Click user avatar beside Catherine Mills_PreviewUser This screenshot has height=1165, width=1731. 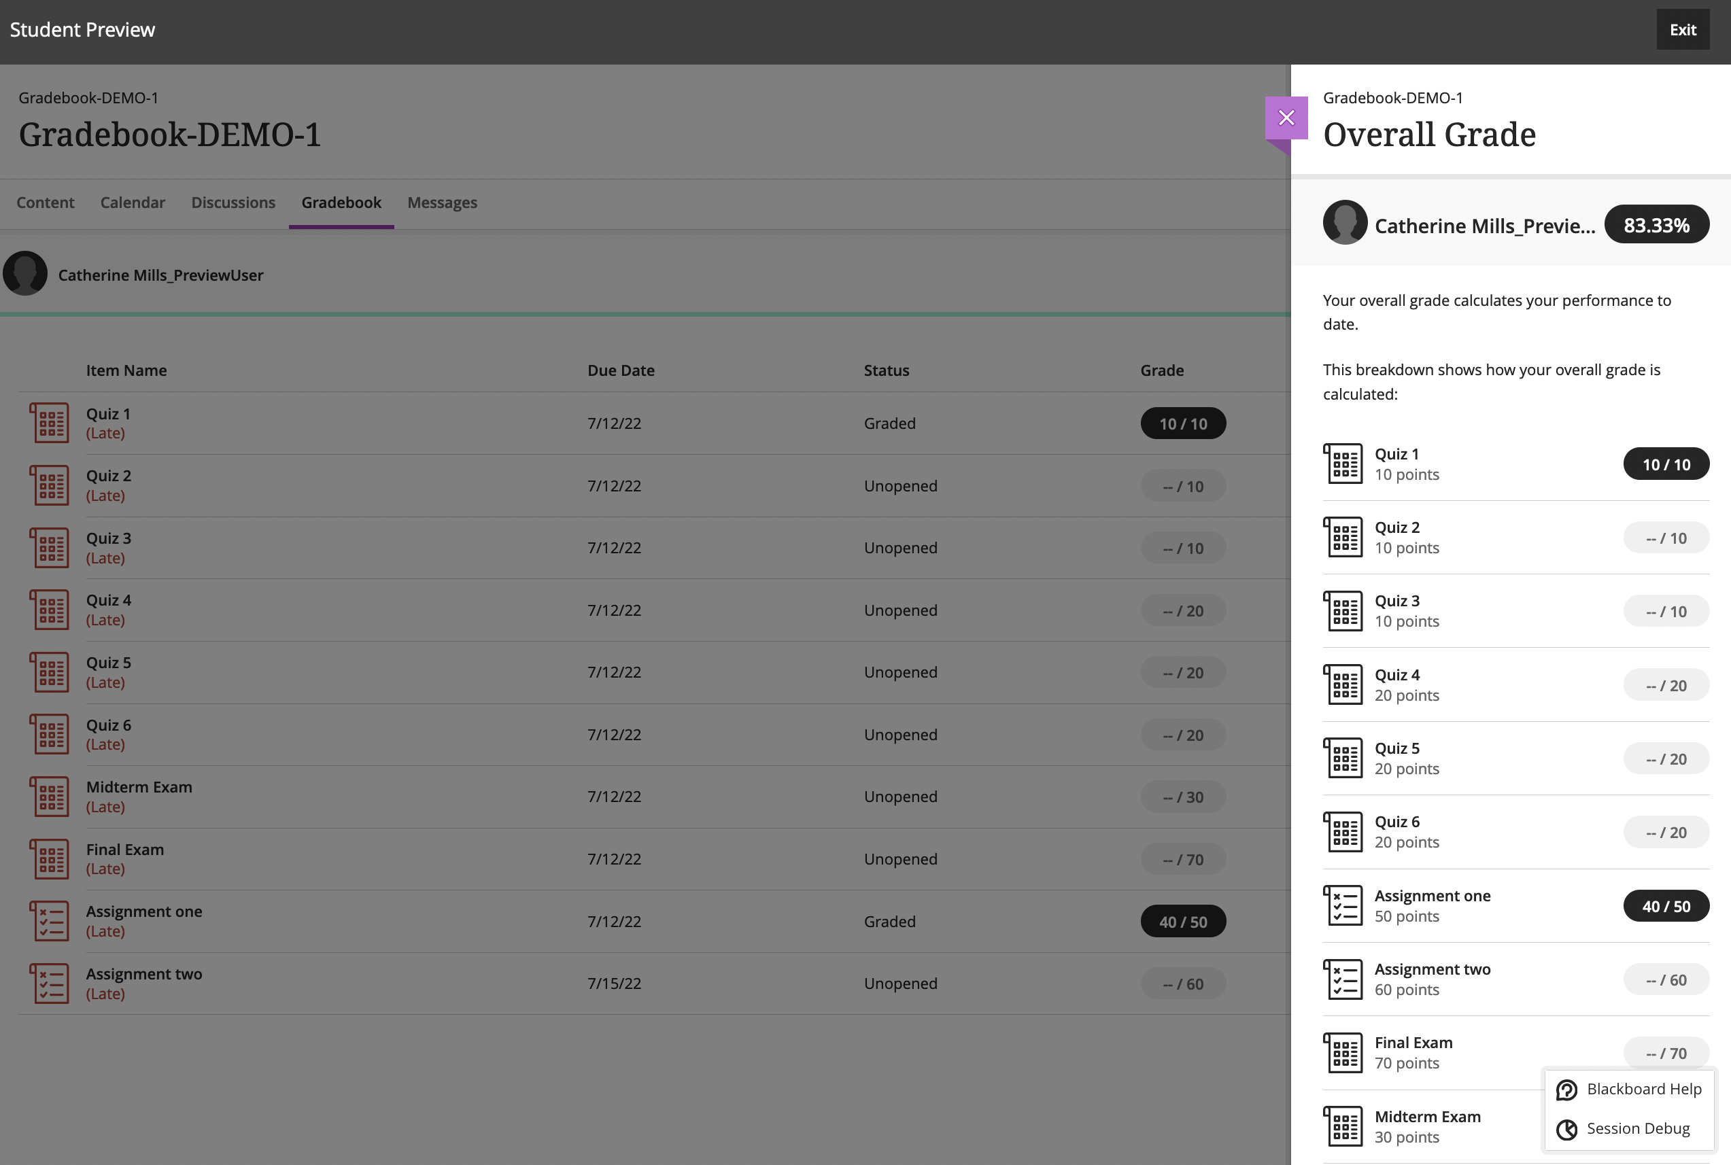tap(25, 274)
